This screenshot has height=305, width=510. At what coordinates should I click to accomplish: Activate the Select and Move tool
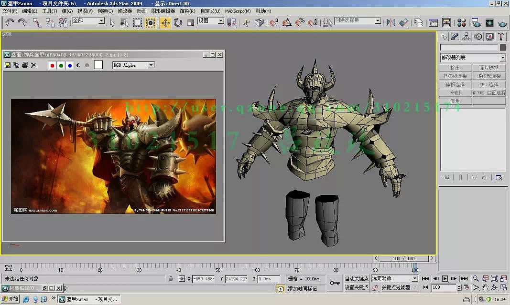(x=165, y=23)
